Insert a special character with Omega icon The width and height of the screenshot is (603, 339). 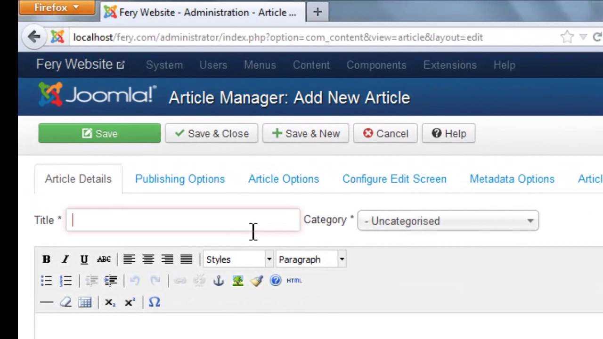(155, 302)
